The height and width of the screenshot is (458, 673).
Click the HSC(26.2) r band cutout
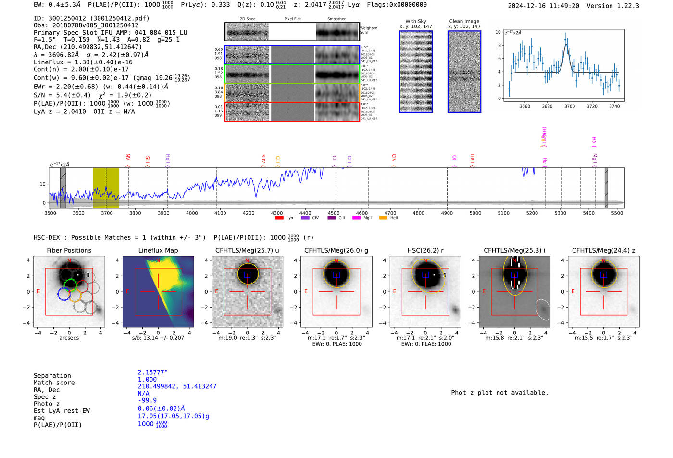point(425,292)
